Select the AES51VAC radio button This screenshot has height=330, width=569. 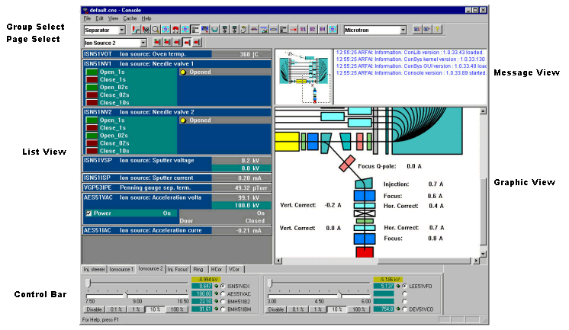tap(223, 293)
